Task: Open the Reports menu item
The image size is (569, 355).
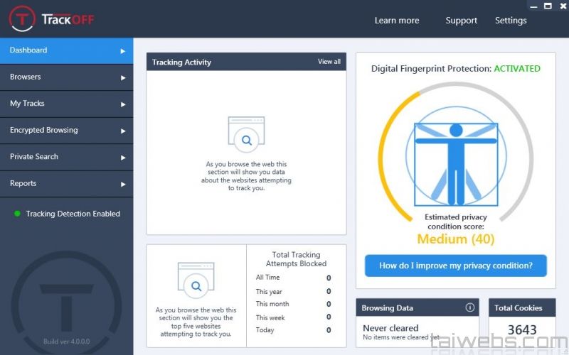Action: click(x=23, y=183)
